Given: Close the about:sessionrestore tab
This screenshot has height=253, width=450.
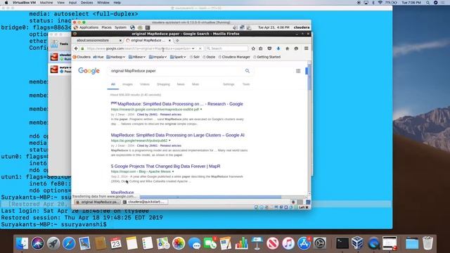Looking at the screenshot, I should click(120, 41).
